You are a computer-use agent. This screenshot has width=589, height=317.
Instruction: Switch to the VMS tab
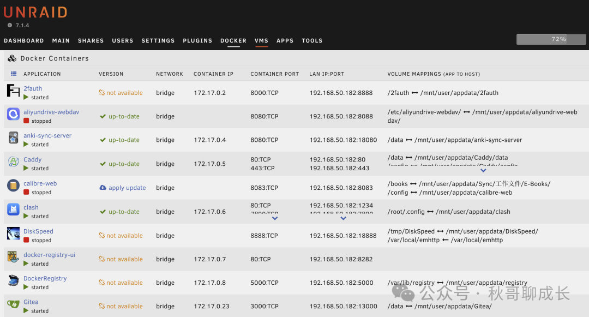coord(261,40)
